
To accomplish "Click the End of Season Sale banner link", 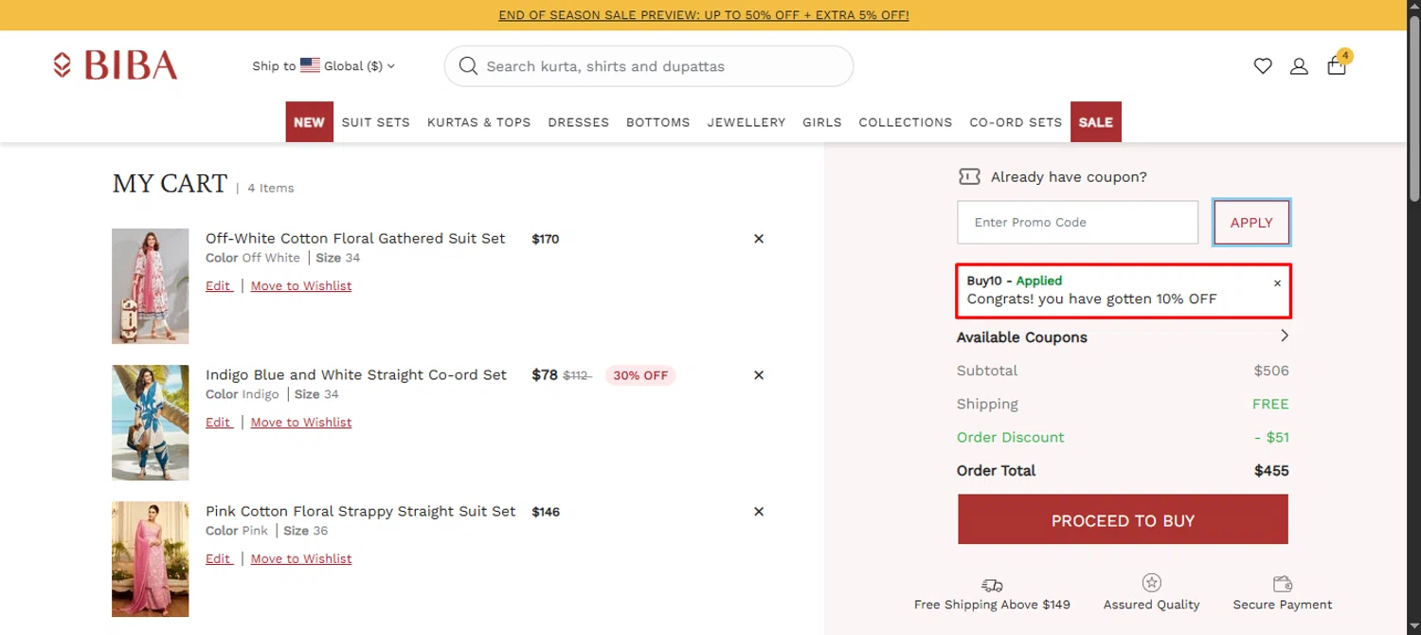I will [704, 15].
